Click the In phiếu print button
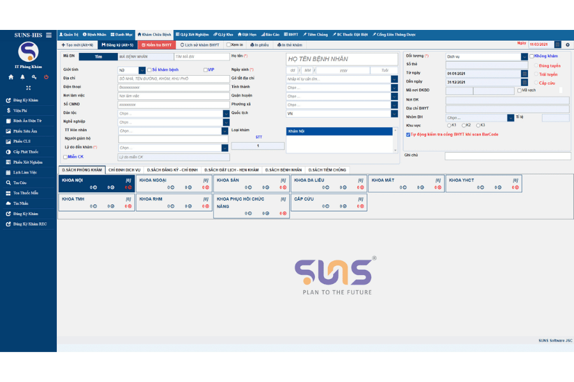The height and width of the screenshot is (382, 574). click(259, 45)
